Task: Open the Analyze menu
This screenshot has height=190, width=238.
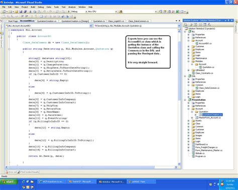Action: (72, 7)
